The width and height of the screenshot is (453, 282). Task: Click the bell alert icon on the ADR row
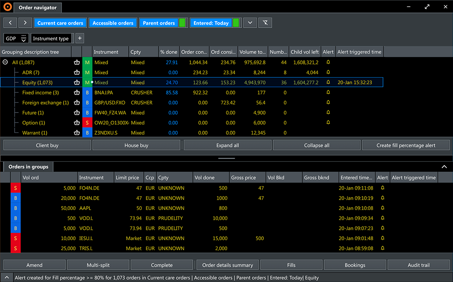coord(328,72)
